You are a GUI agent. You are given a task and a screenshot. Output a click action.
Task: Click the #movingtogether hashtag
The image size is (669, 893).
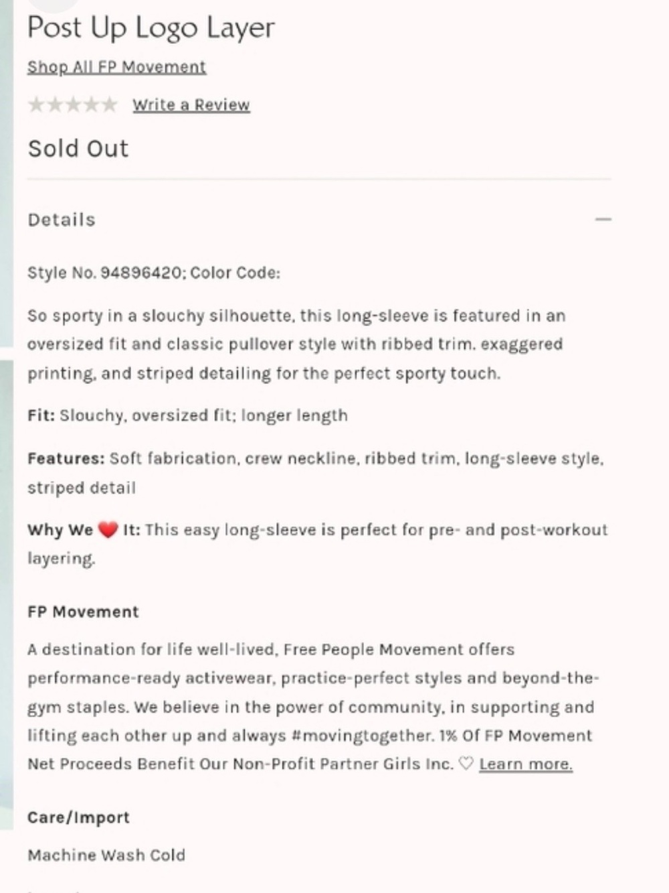tap(362, 736)
